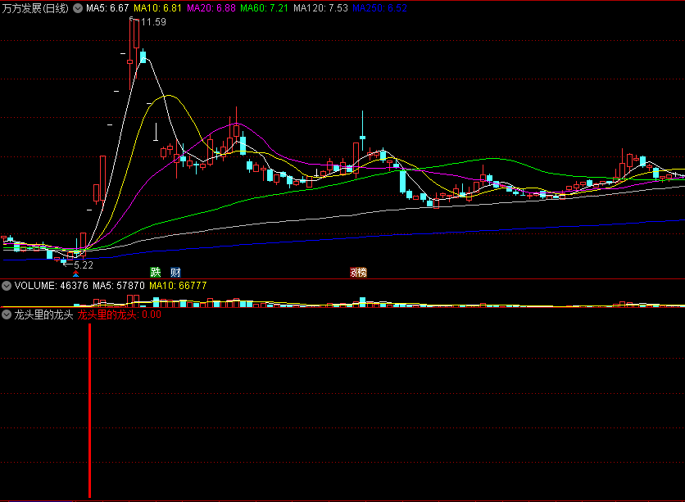Open the 龙头里的龙头 indicator panel dropdown

[x=7, y=314]
